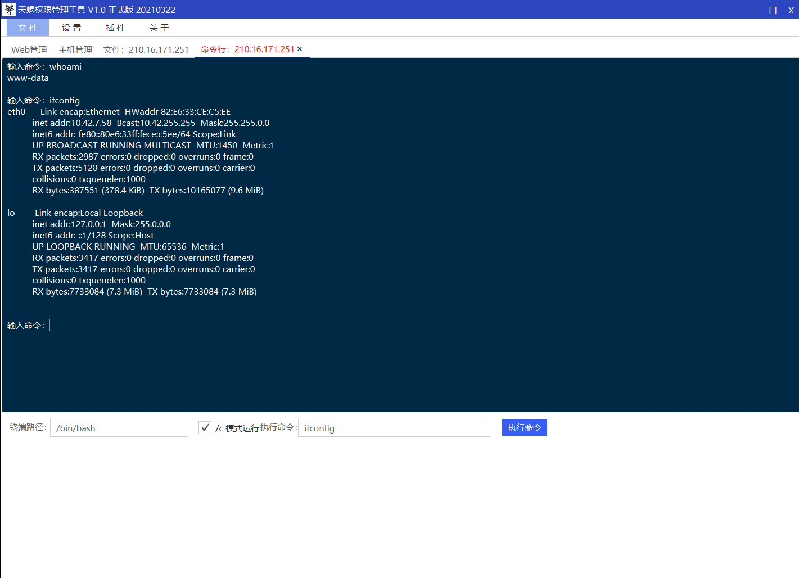Screen dimensions: 799x578
Task: Open the 插件 menu
Action: tap(115, 27)
